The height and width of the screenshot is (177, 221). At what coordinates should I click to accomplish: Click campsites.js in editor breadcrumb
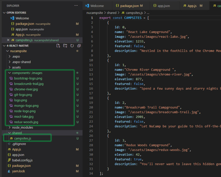tap(134, 13)
